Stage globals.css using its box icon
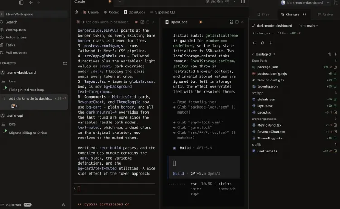Screen dimensions: 340x209 (x=335, y=100)
